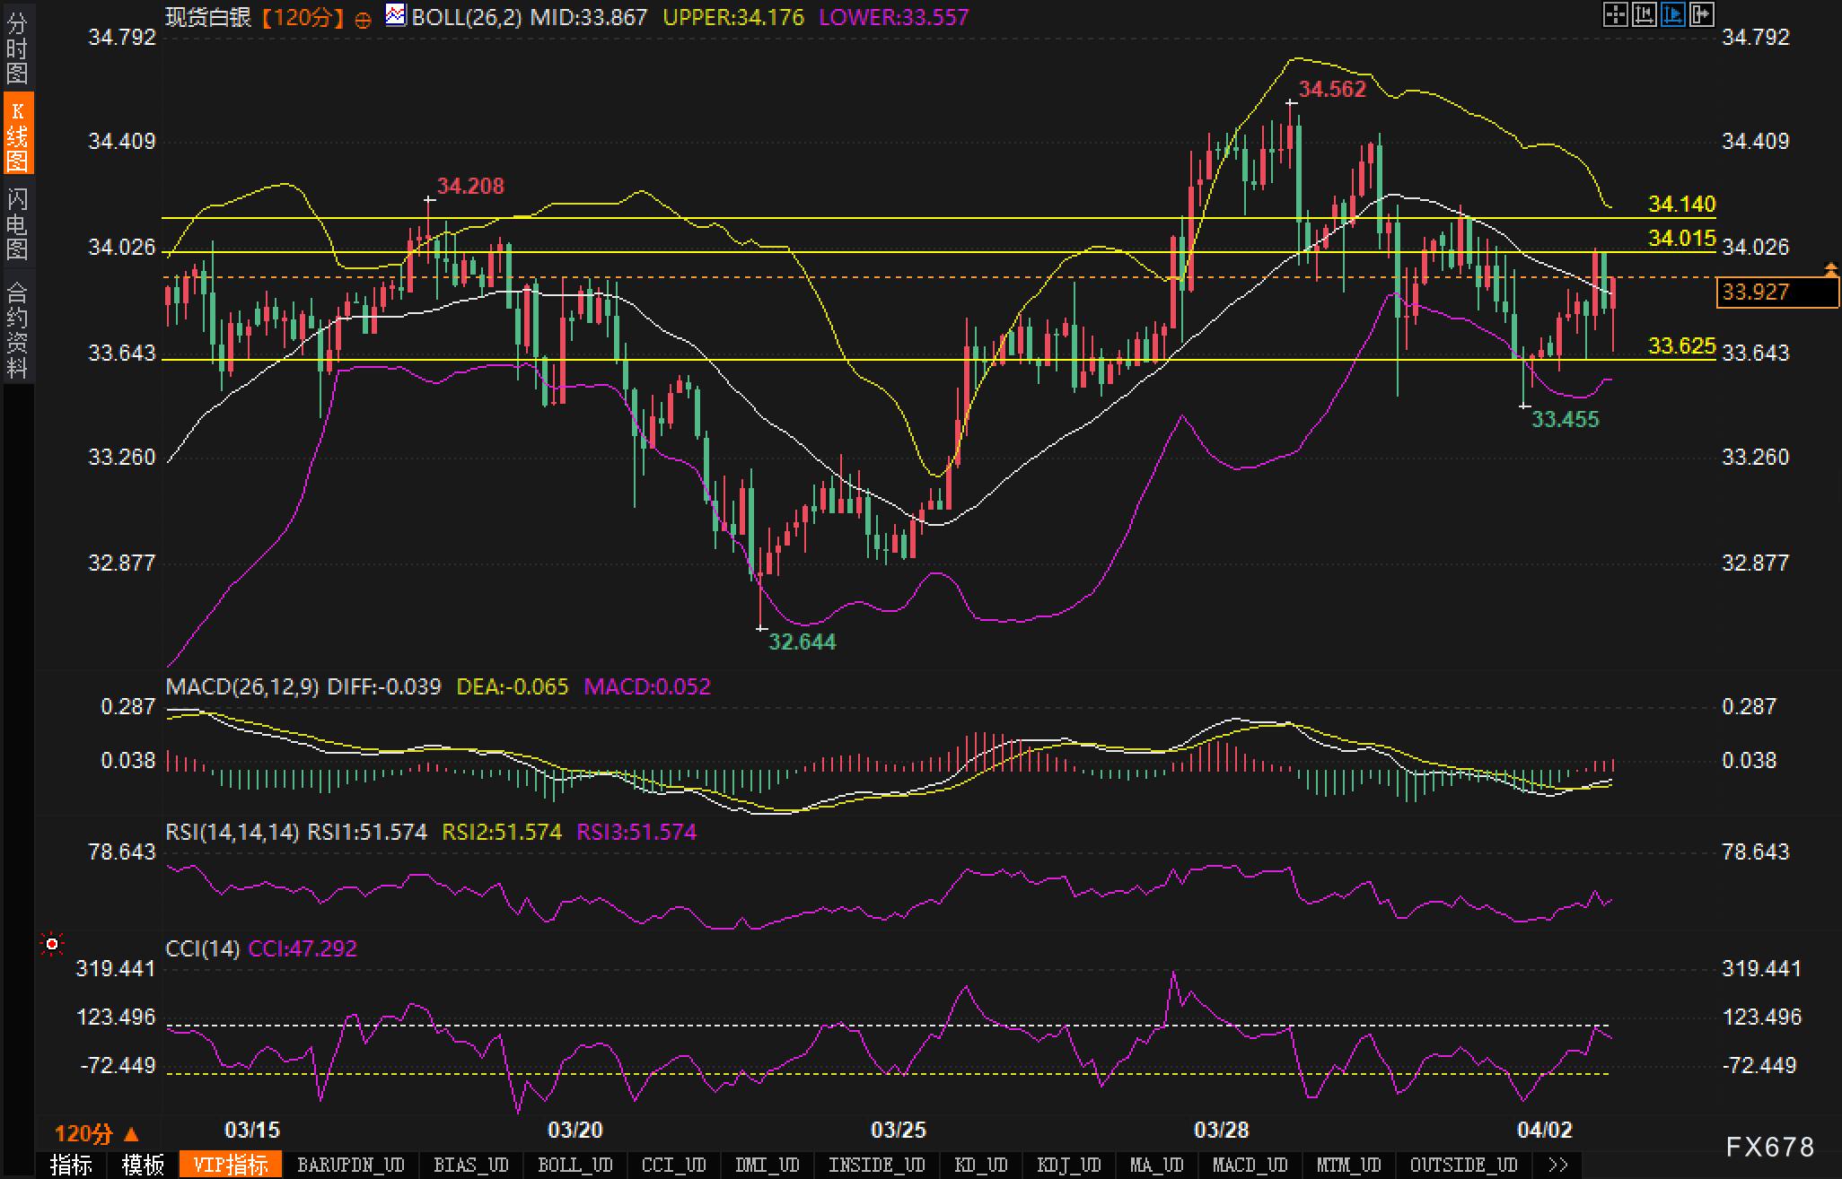Click the 模板 button in bottom bar

[x=143, y=1165]
